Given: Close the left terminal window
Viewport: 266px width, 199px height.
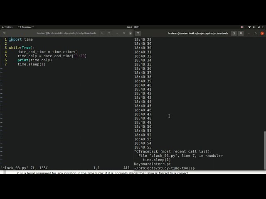Looking at the screenshot, I should click(x=131, y=33).
